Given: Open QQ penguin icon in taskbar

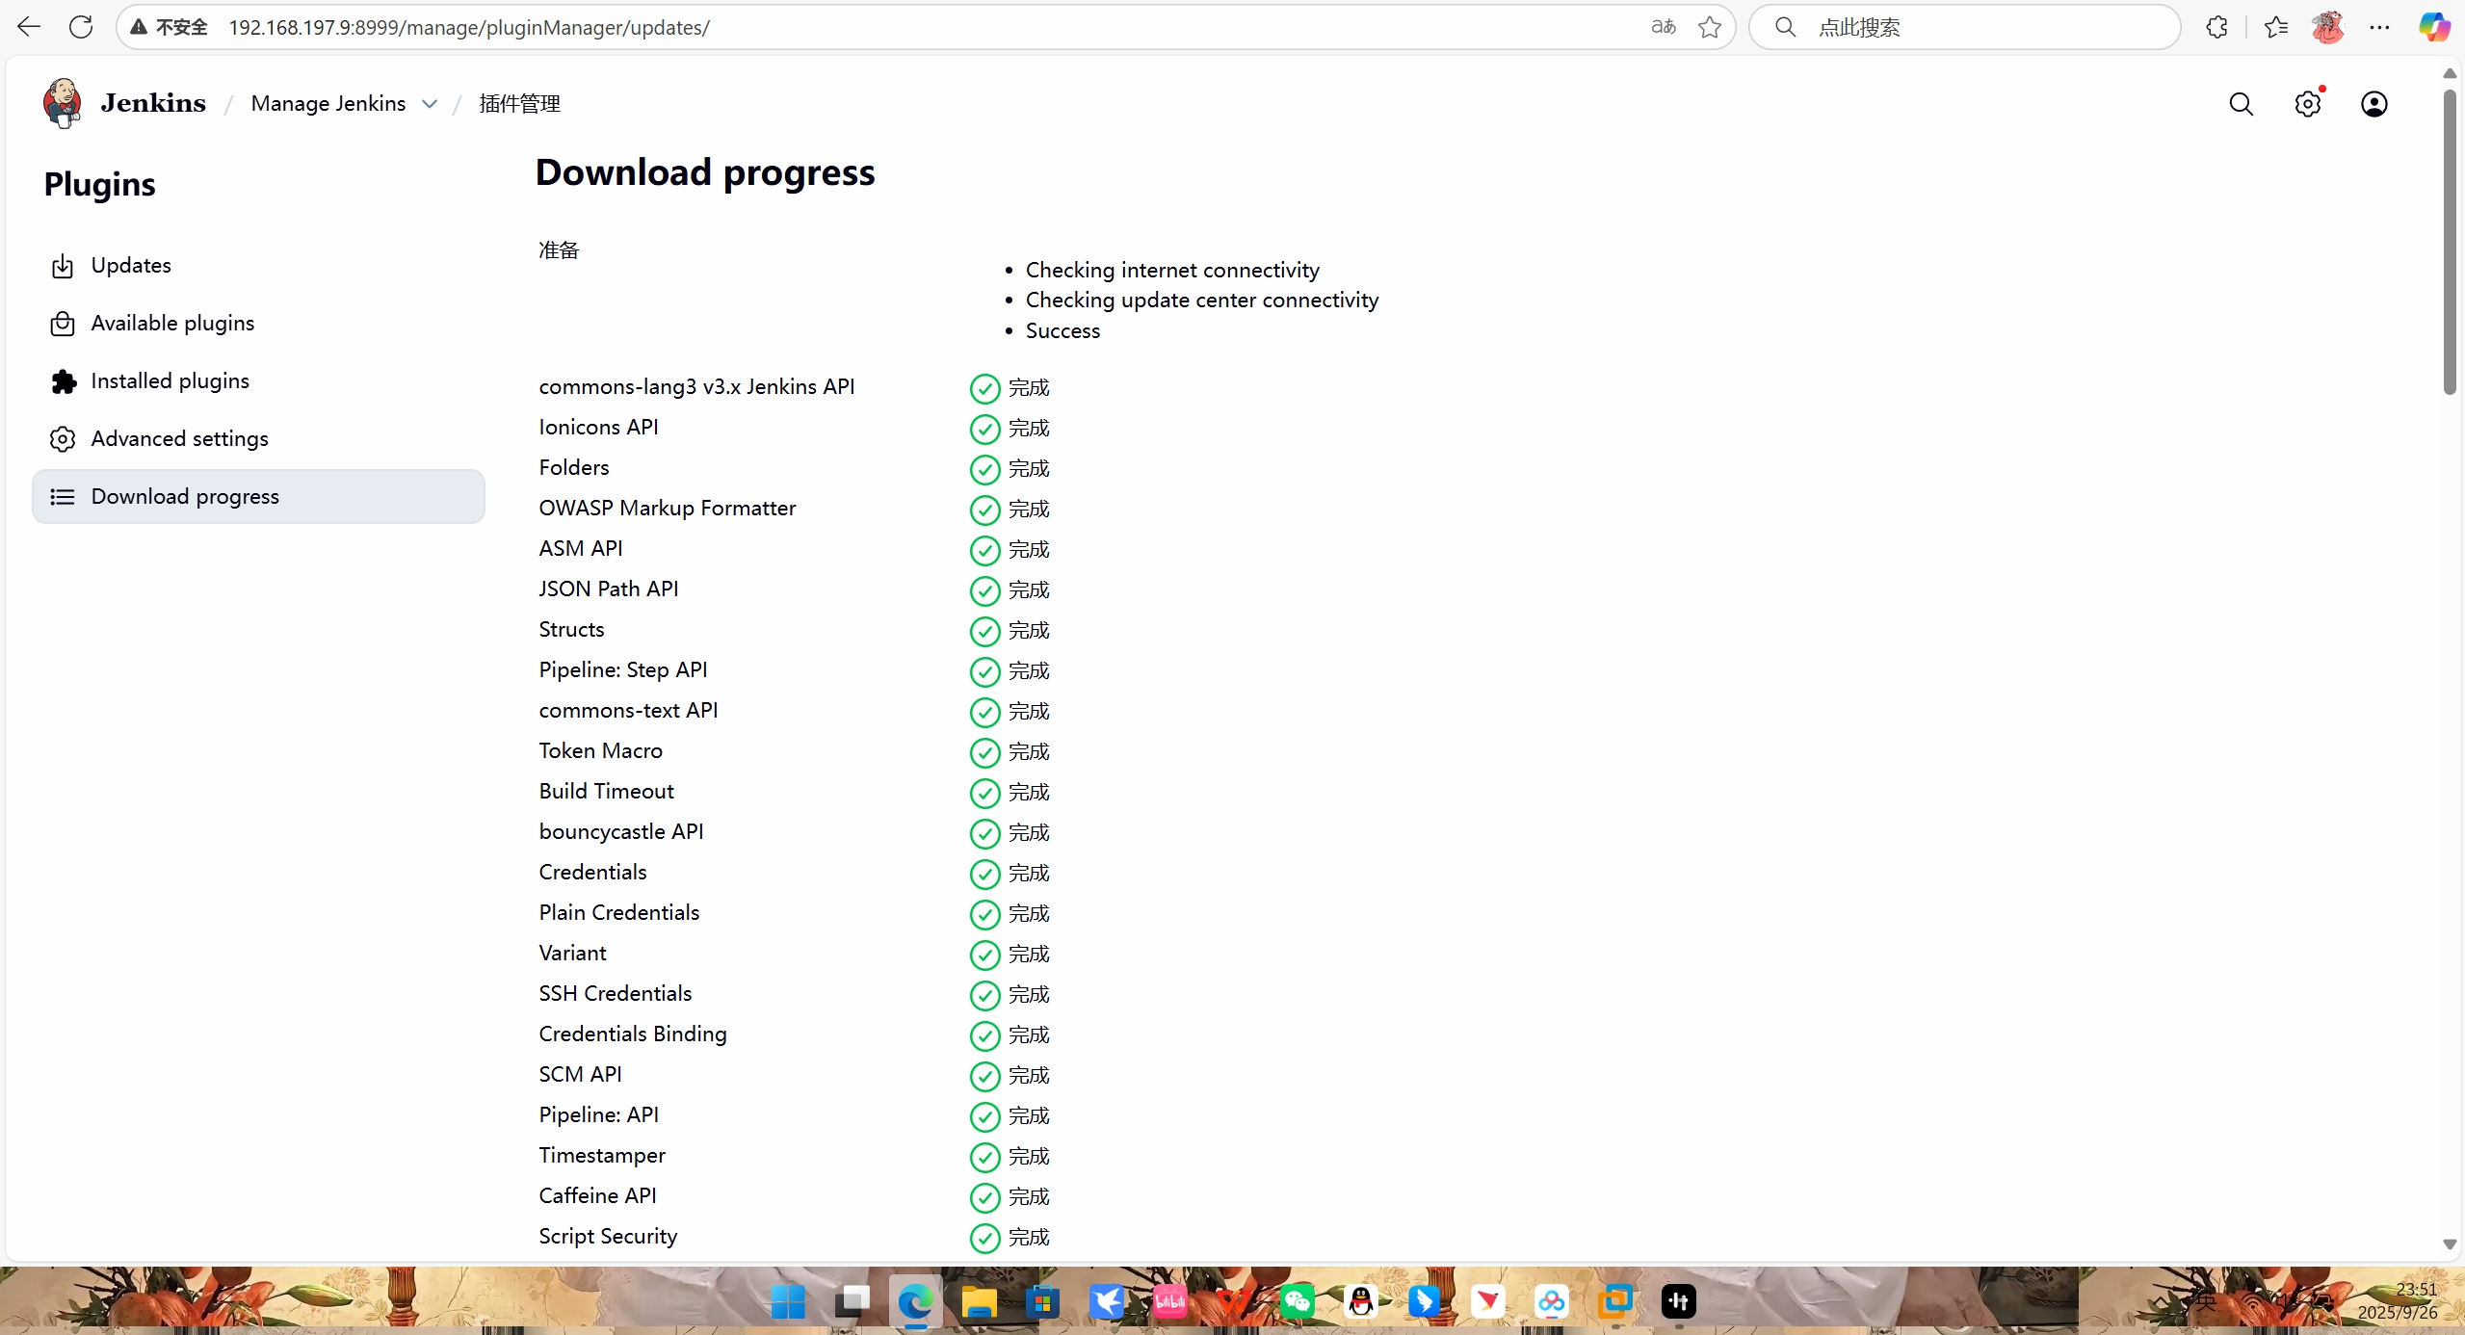Looking at the screenshot, I should (1361, 1302).
